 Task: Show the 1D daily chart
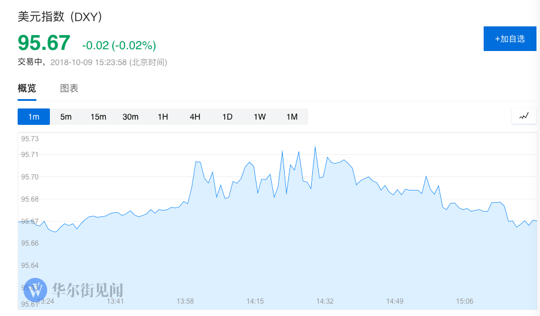pos(227,117)
